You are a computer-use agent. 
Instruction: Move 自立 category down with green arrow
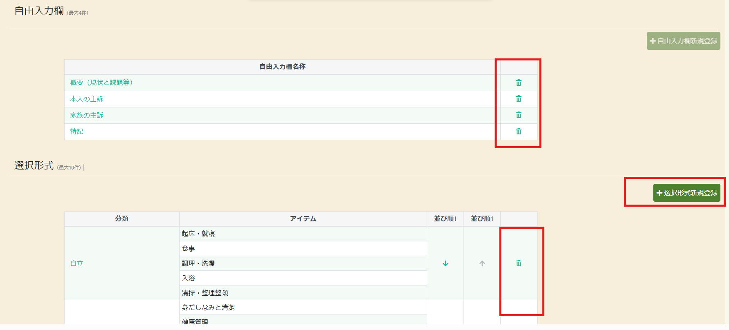[x=445, y=264]
